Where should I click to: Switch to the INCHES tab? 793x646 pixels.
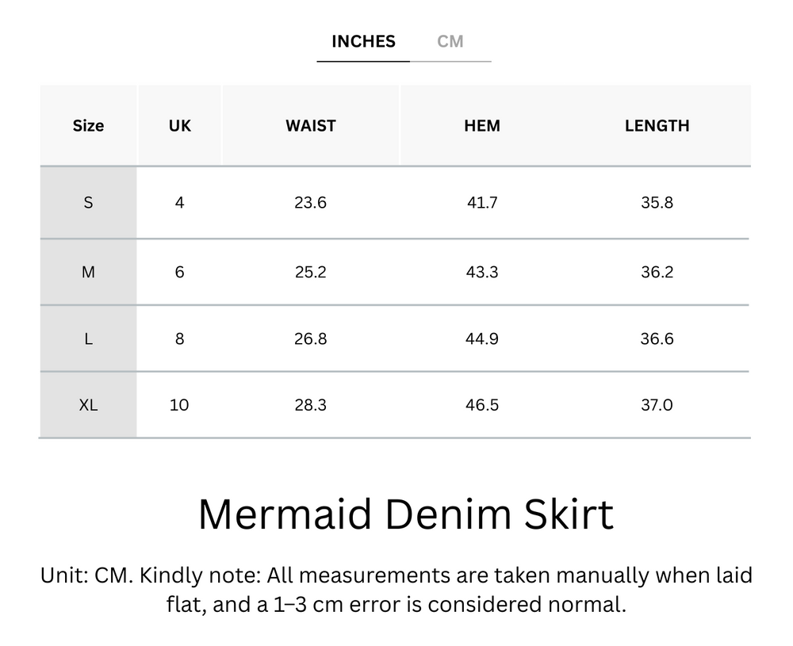click(362, 41)
